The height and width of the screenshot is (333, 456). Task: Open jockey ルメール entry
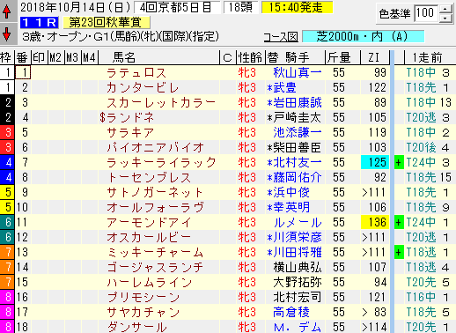(x=297, y=222)
